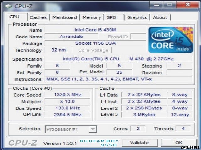Image resolution: width=201 pixels, height=150 pixels.
Task: Click the Ext. Model value 25
Action: [x=119, y=72]
